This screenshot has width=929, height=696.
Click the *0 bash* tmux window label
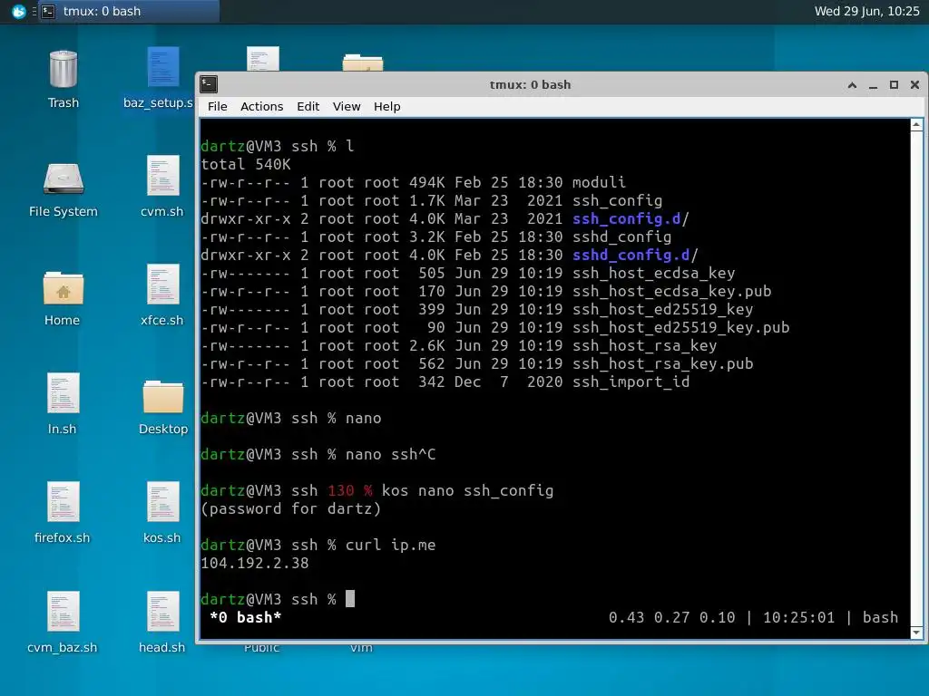click(245, 617)
